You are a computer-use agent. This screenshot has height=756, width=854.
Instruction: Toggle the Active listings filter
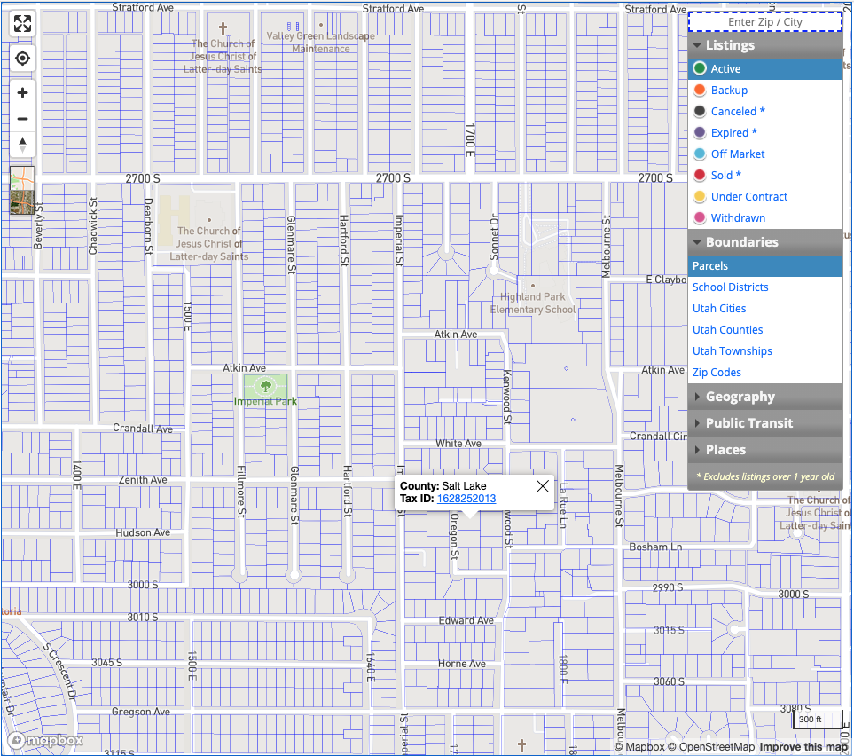point(765,68)
